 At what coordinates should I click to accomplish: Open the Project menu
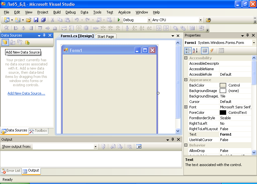pyautogui.click(x=43, y=12)
